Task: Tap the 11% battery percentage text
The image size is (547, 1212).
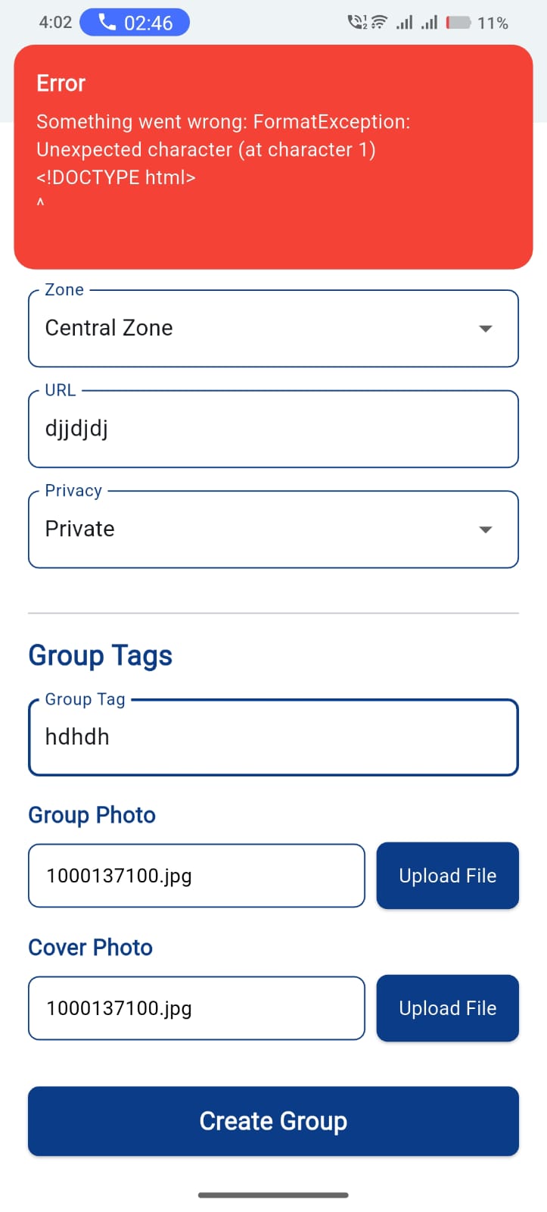Action: [x=493, y=23]
